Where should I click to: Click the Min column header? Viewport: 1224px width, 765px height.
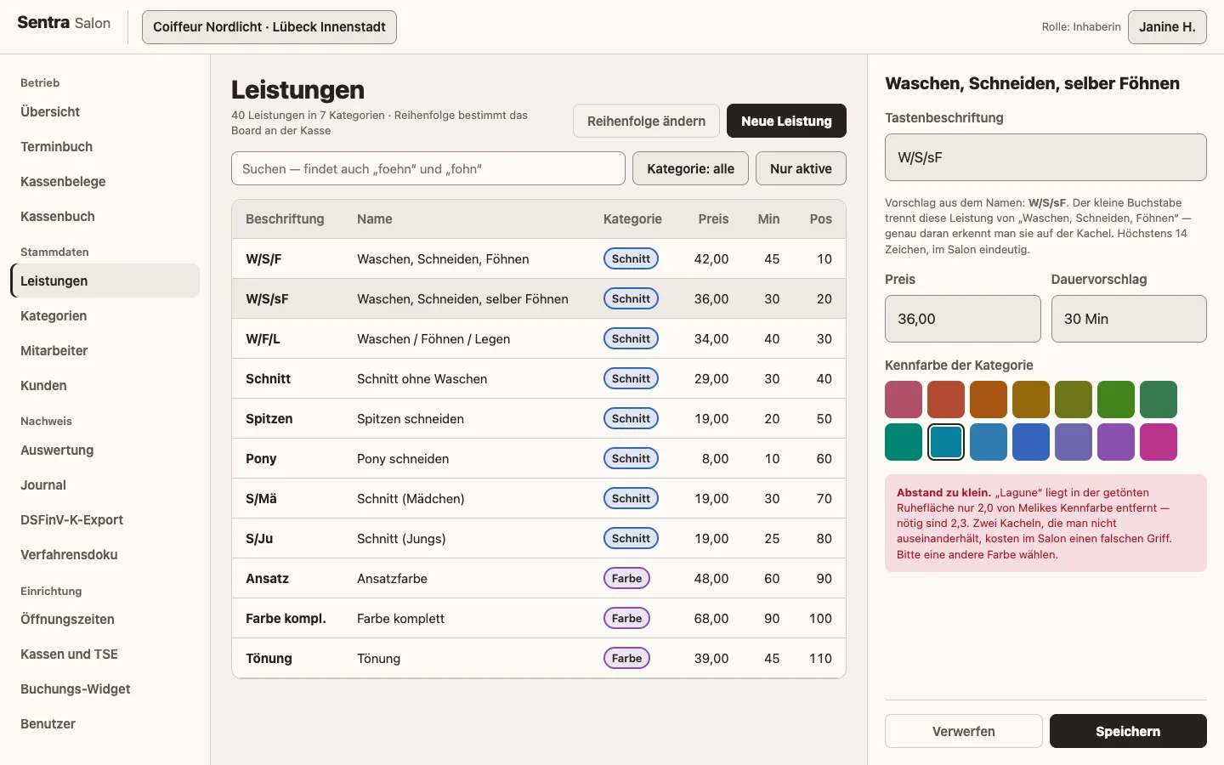768,219
